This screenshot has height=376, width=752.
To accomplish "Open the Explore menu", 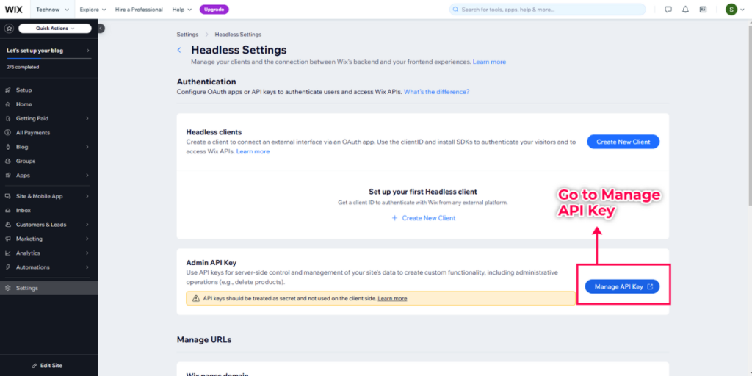I will [93, 10].
